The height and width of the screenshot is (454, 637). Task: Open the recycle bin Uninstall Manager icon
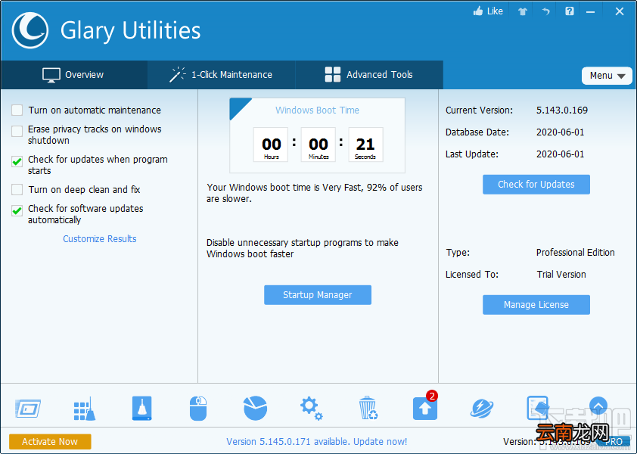tap(368, 408)
